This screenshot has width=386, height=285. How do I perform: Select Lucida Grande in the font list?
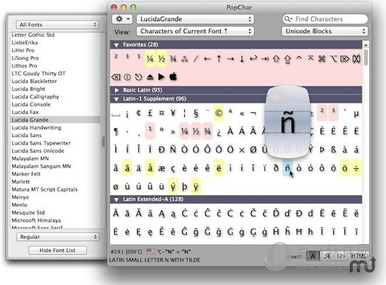55,120
